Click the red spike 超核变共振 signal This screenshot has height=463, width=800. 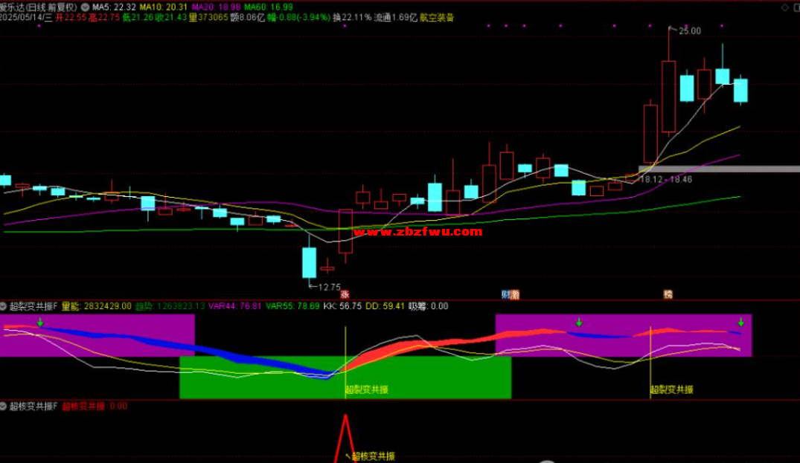[x=345, y=433]
